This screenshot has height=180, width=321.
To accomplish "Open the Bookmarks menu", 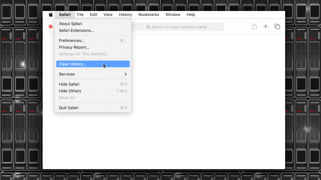I will click(x=148, y=14).
